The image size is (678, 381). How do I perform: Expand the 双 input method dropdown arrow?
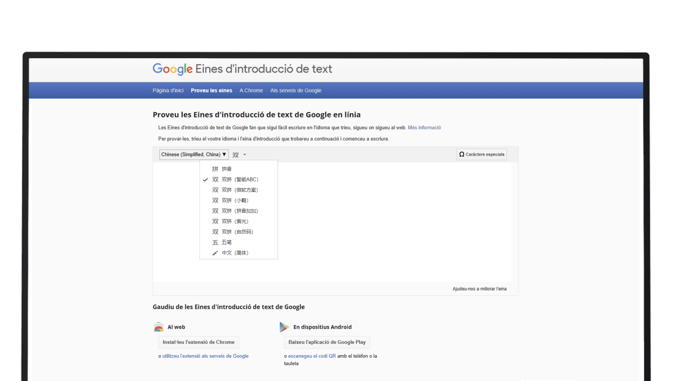pos(244,154)
